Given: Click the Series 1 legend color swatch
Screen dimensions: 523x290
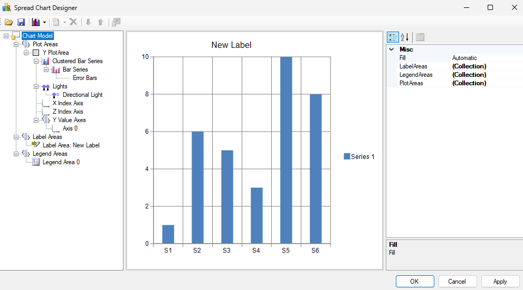Looking at the screenshot, I should coord(347,156).
